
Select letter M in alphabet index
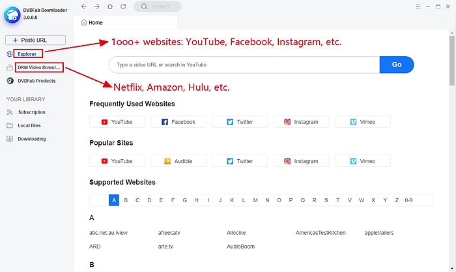click(255, 200)
